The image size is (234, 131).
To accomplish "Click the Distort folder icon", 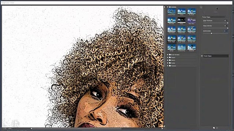I will 170,57.
